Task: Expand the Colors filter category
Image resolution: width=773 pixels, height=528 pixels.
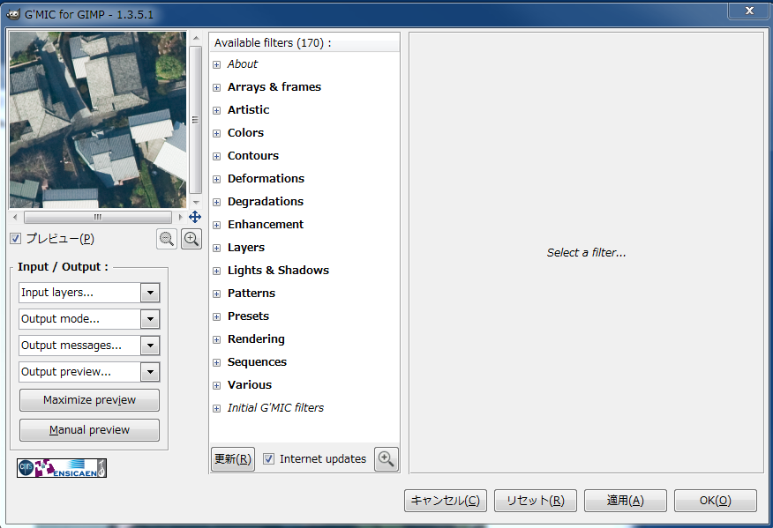Action: pyautogui.click(x=216, y=133)
